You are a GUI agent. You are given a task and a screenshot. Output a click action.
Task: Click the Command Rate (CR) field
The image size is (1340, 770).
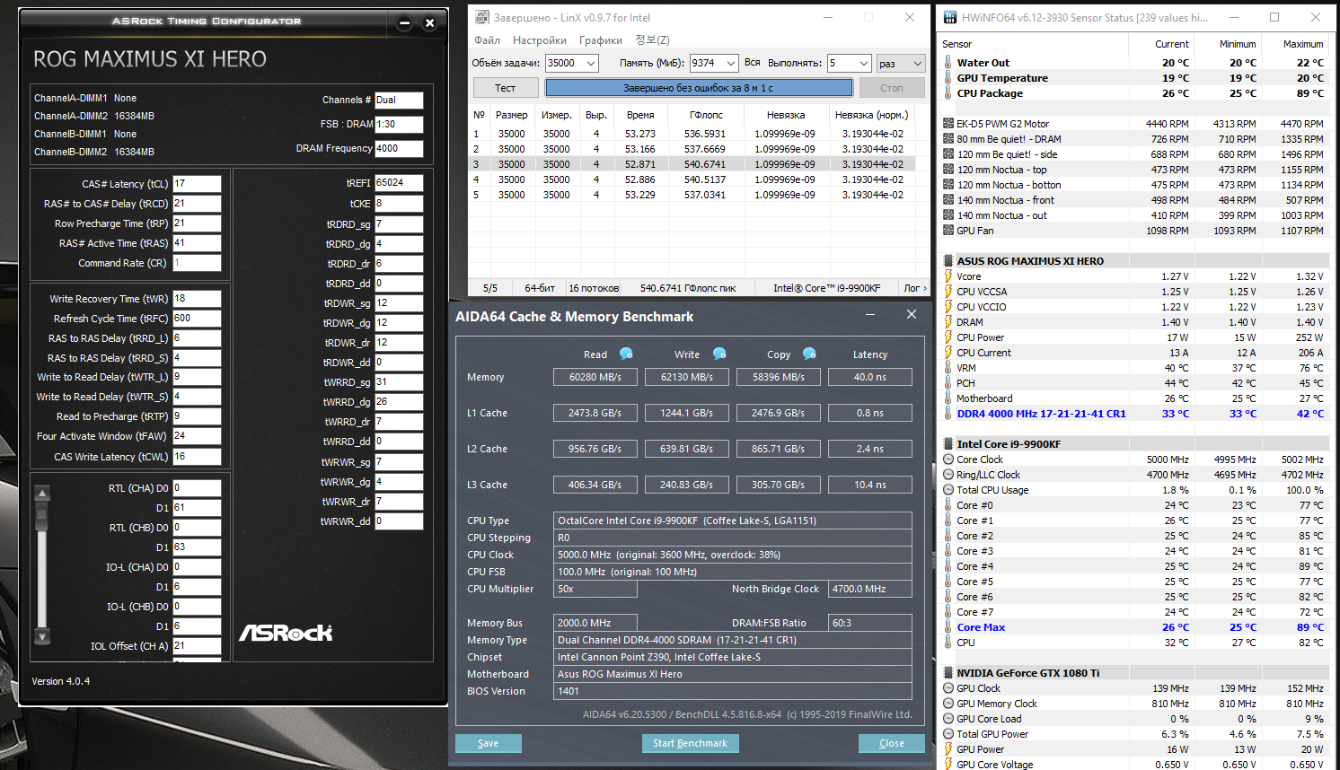coord(197,263)
